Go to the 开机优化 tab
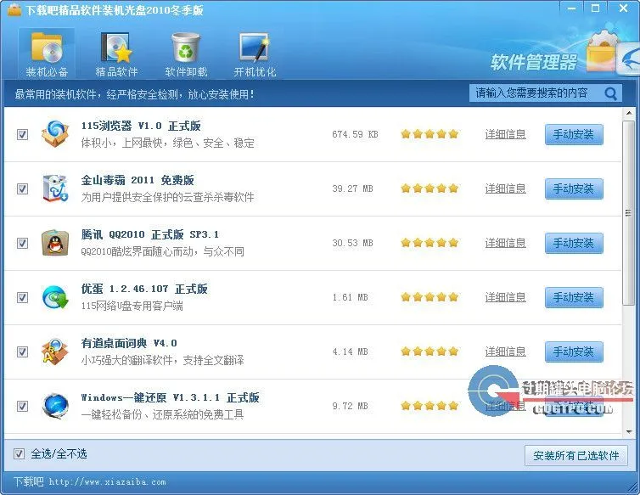This screenshot has height=495, width=640. point(255,55)
